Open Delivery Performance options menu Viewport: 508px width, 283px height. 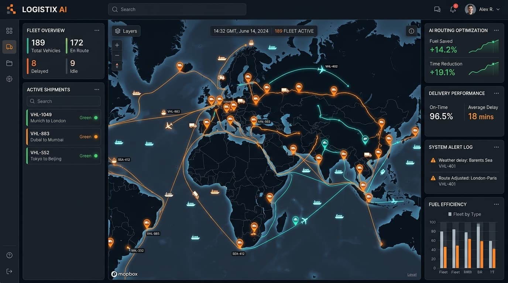pyautogui.click(x=496, y=93)
